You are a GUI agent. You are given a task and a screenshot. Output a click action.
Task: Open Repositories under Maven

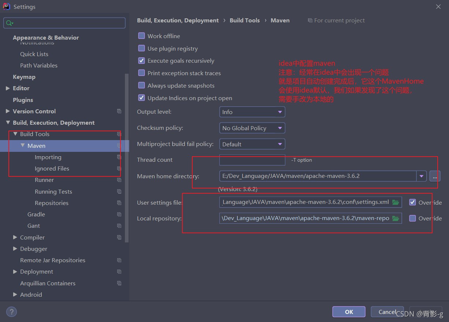(52, 203)
